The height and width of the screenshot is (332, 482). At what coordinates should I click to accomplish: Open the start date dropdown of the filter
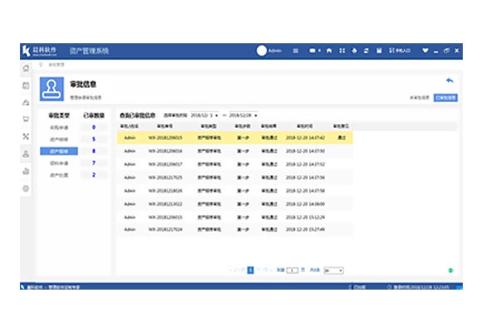[x=217, y=115]
